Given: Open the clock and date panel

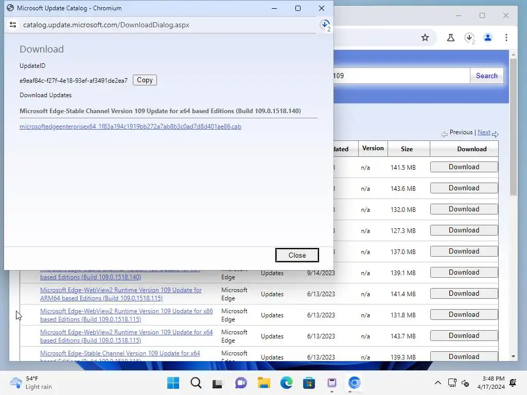Looking at the screenshot, I should click(490, 383).
